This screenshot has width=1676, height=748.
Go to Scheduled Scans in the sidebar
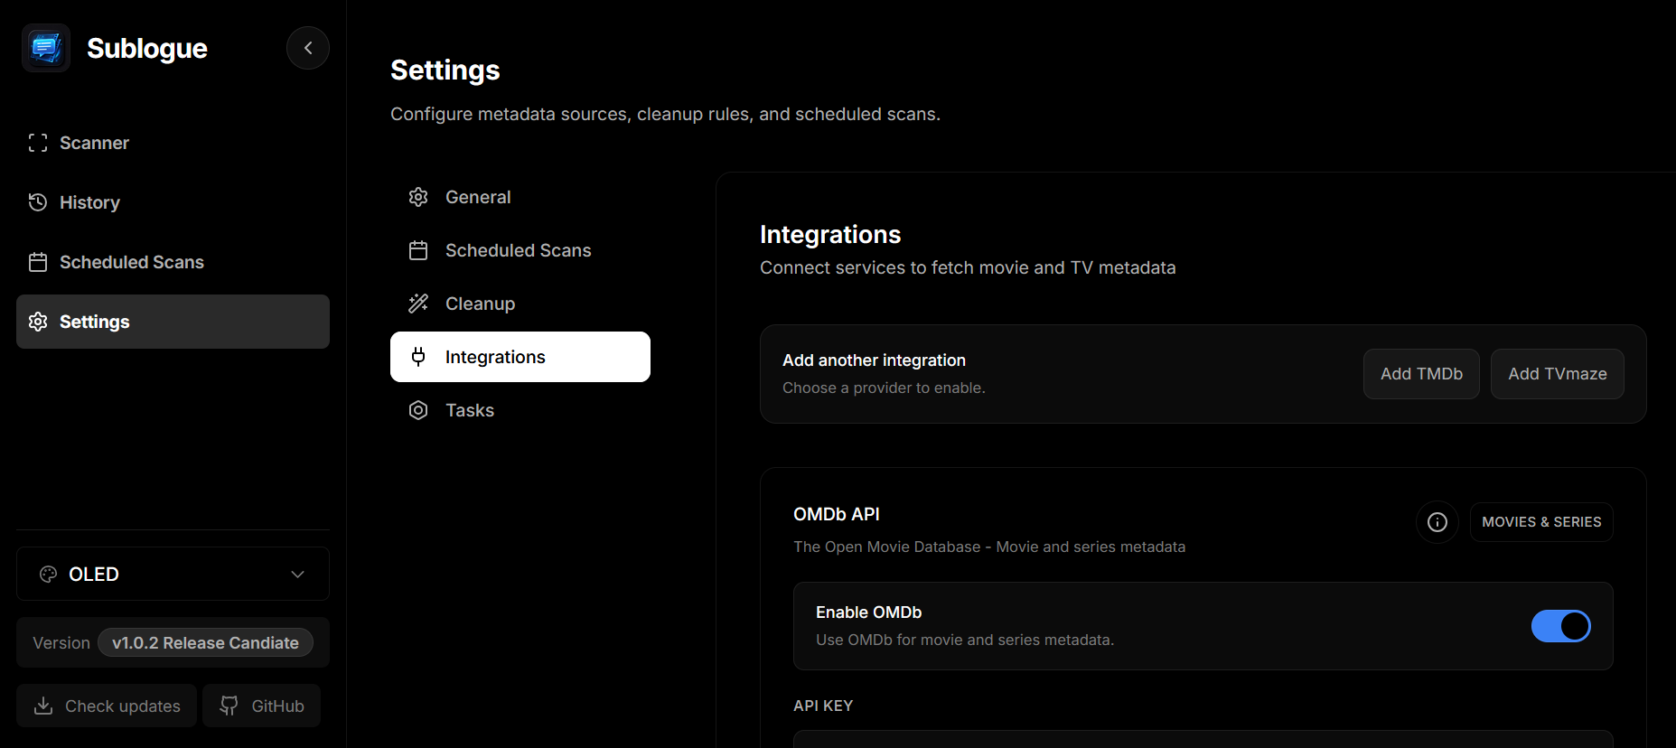coord(173,262)
